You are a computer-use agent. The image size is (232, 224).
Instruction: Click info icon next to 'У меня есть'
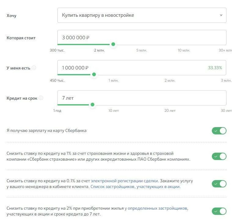[34, 68]
